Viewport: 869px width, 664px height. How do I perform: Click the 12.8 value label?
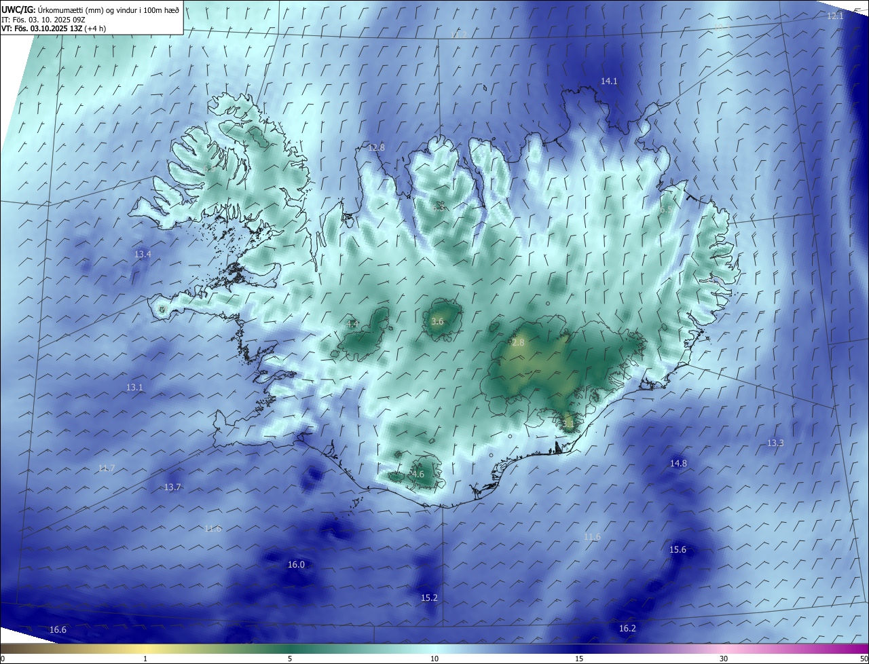pyautogui.click(x=376, y=147)
